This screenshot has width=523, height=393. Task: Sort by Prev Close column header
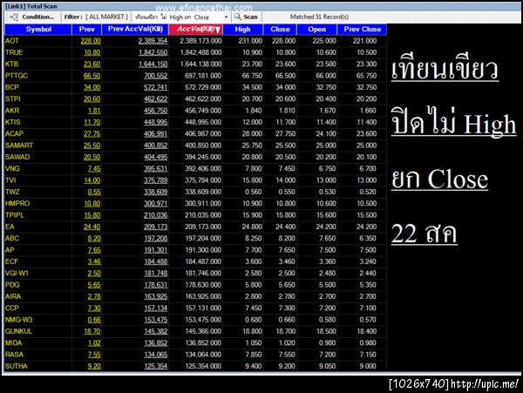point(362,30)
